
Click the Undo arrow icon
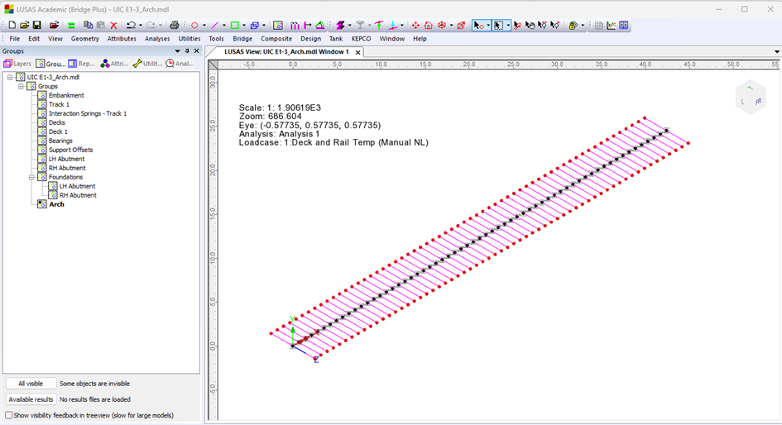pos(131,26)
